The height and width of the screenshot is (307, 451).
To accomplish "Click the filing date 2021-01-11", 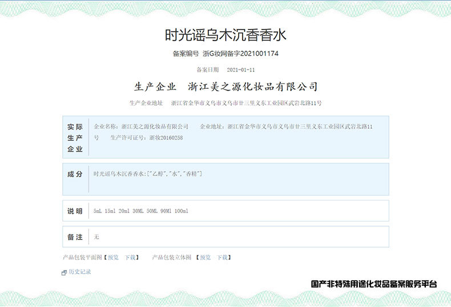I will click(241, 69).
